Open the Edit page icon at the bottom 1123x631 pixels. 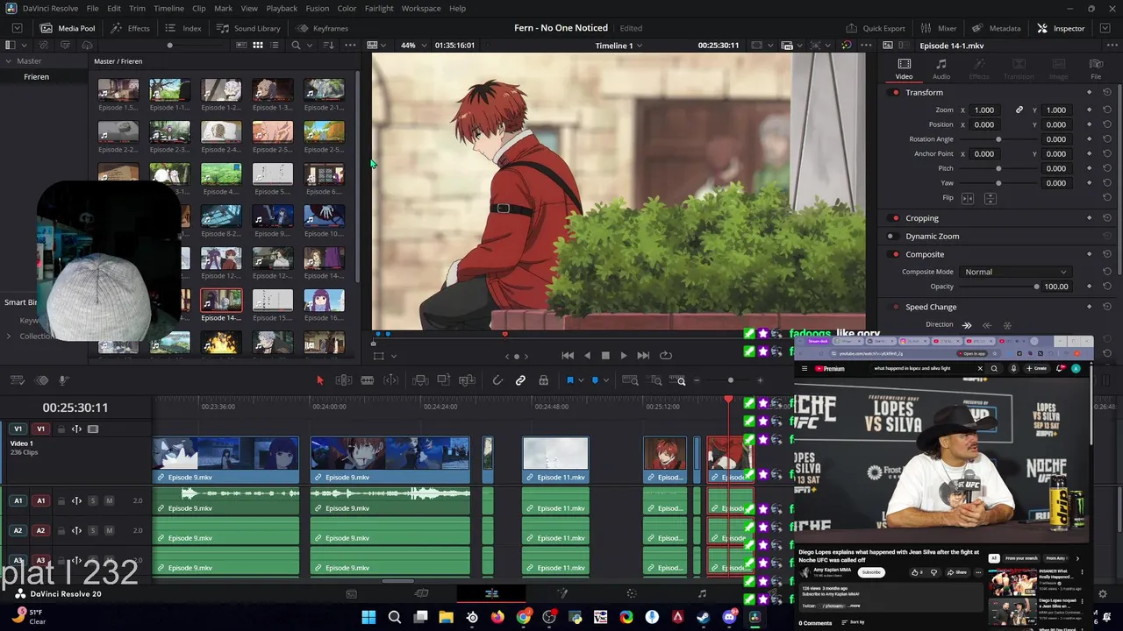coord(491,593)
